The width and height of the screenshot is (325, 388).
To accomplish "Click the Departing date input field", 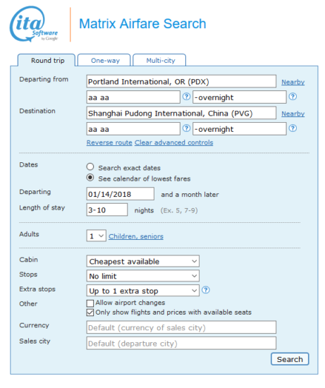I will [x=121, y=194].
